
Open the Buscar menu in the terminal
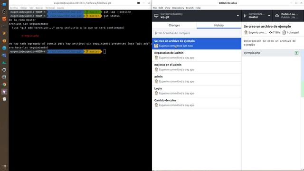click(x=39, y=8)
